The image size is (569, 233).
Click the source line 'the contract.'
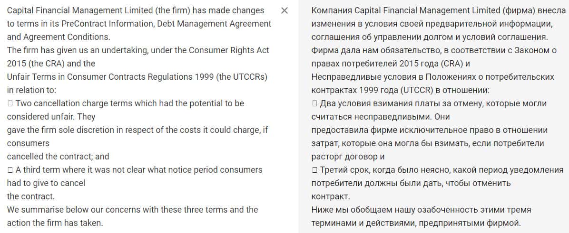(x=31, y=196)
